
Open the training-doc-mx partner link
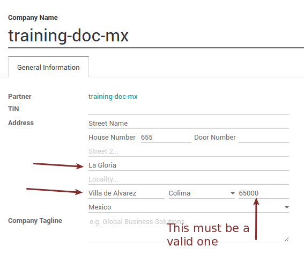pos(113,97)
